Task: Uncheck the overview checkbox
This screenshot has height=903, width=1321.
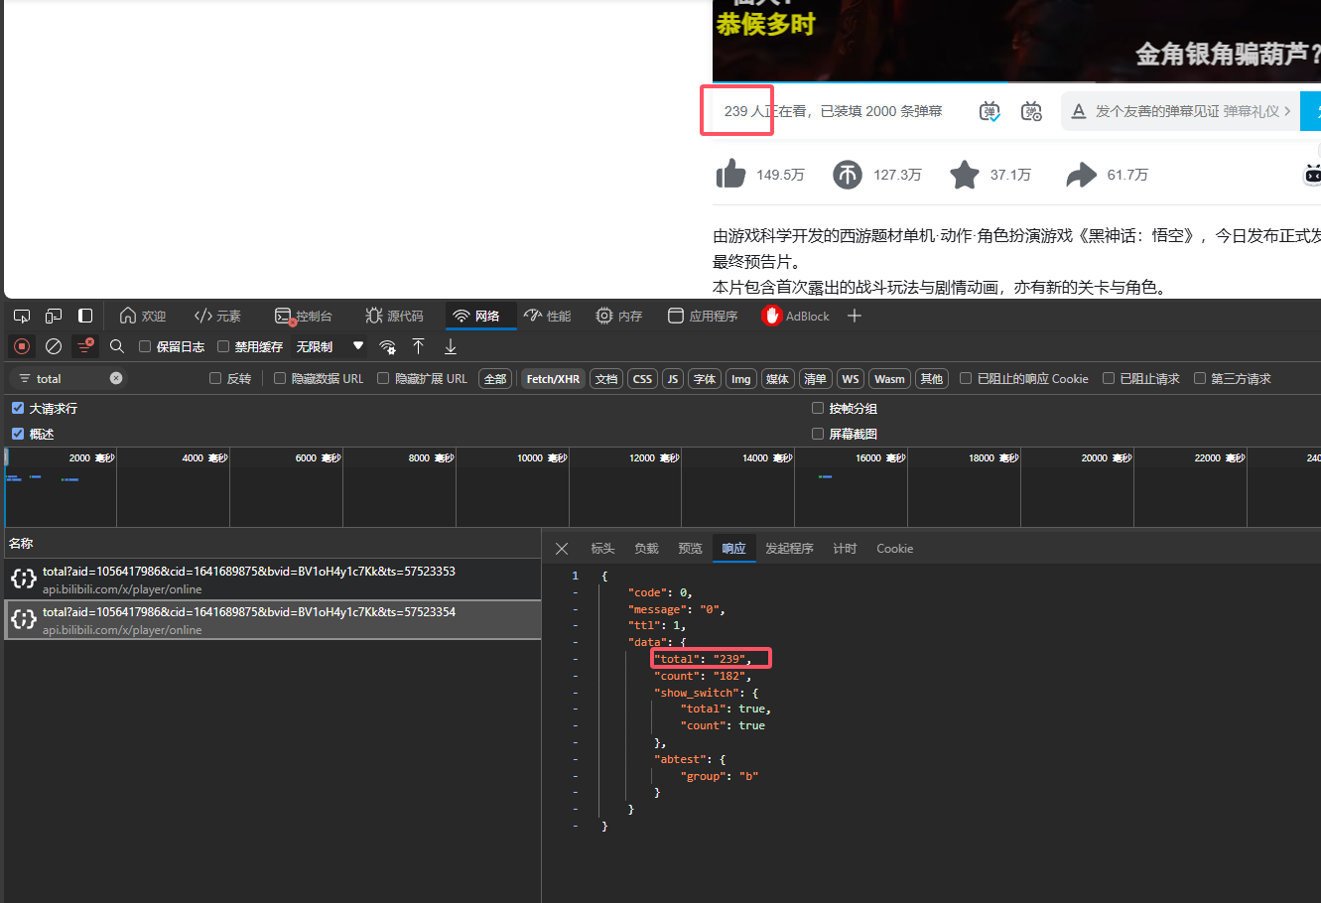Action: pyautogui.click(x=18, y=434)
